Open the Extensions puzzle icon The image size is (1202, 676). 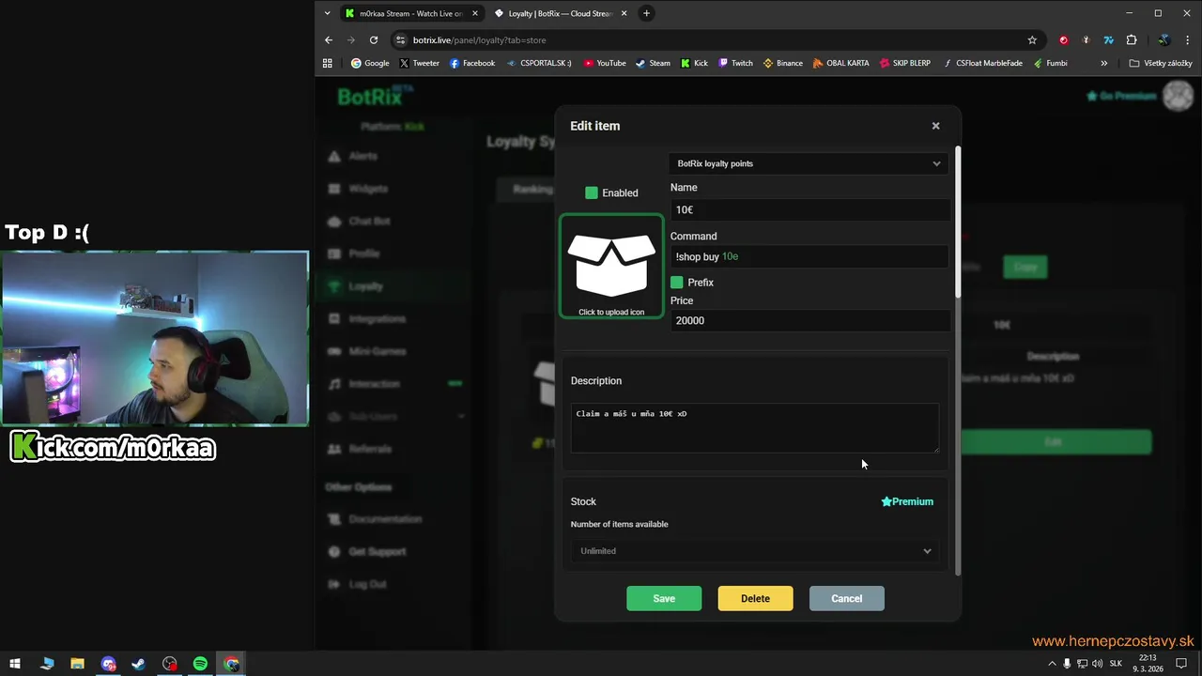(1132, 40)
